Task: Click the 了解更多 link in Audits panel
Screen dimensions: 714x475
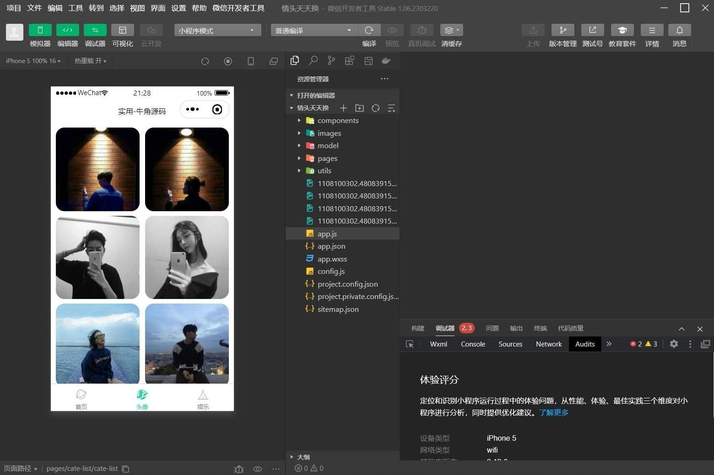Action: click(553, 412)
